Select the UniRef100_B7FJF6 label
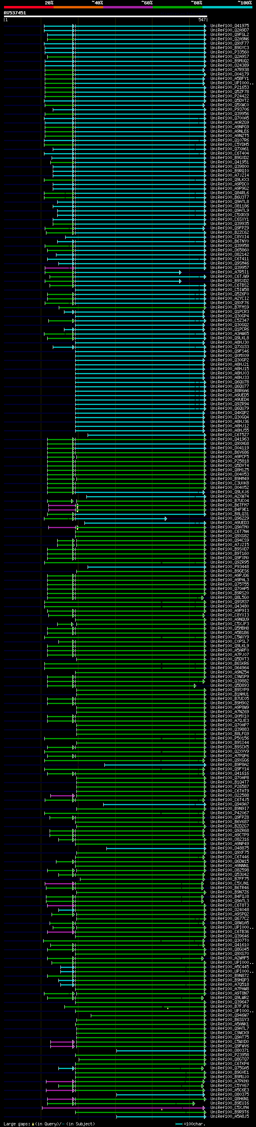 point(230,1006)
